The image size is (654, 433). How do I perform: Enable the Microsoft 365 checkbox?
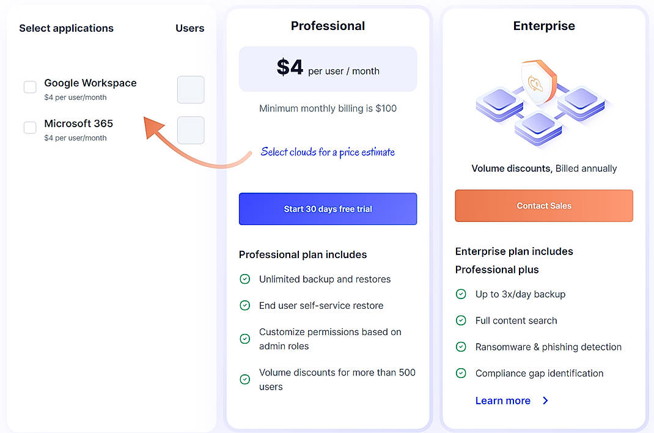(29, 127)
